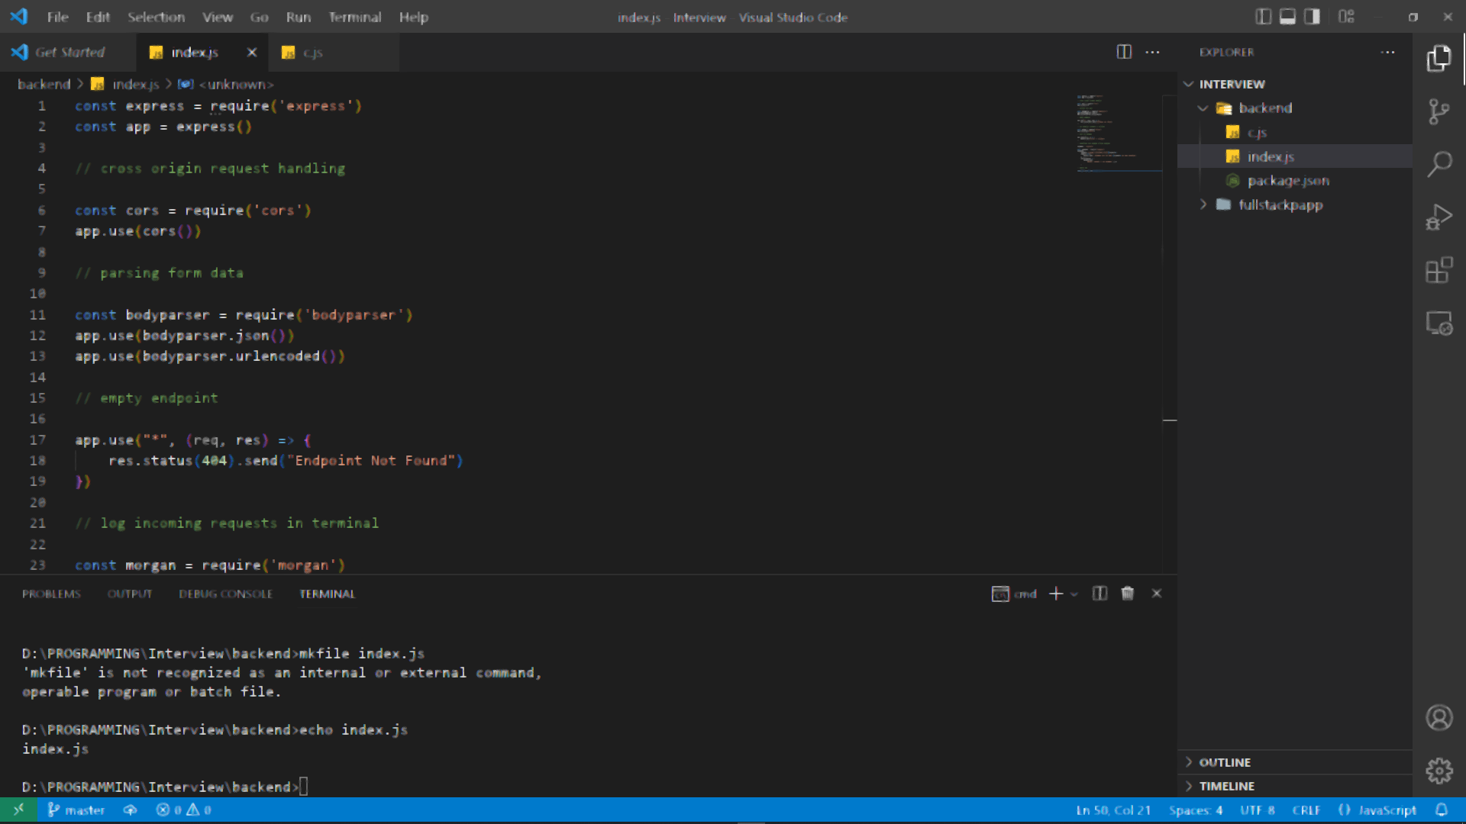Expand the TIMELINE section
The height and width of the screenshot is (824, 1466).
coord(1295,786)
